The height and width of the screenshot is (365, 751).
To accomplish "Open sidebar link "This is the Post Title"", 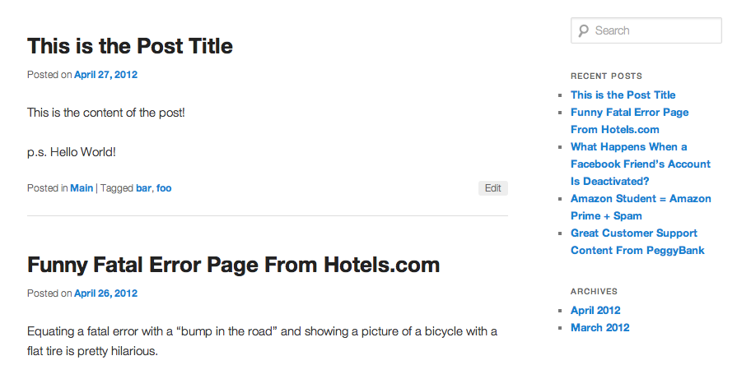I will [623, 95].
